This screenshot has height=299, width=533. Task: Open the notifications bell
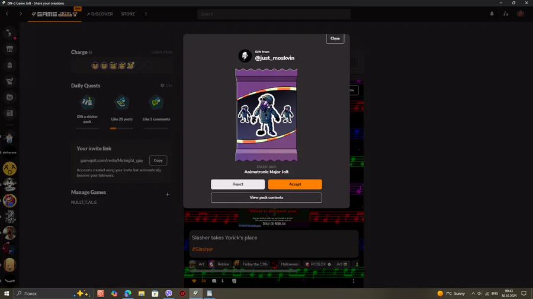492,14
